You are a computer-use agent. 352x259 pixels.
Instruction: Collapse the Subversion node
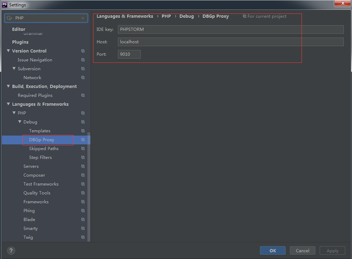click(x=14, y=68)
